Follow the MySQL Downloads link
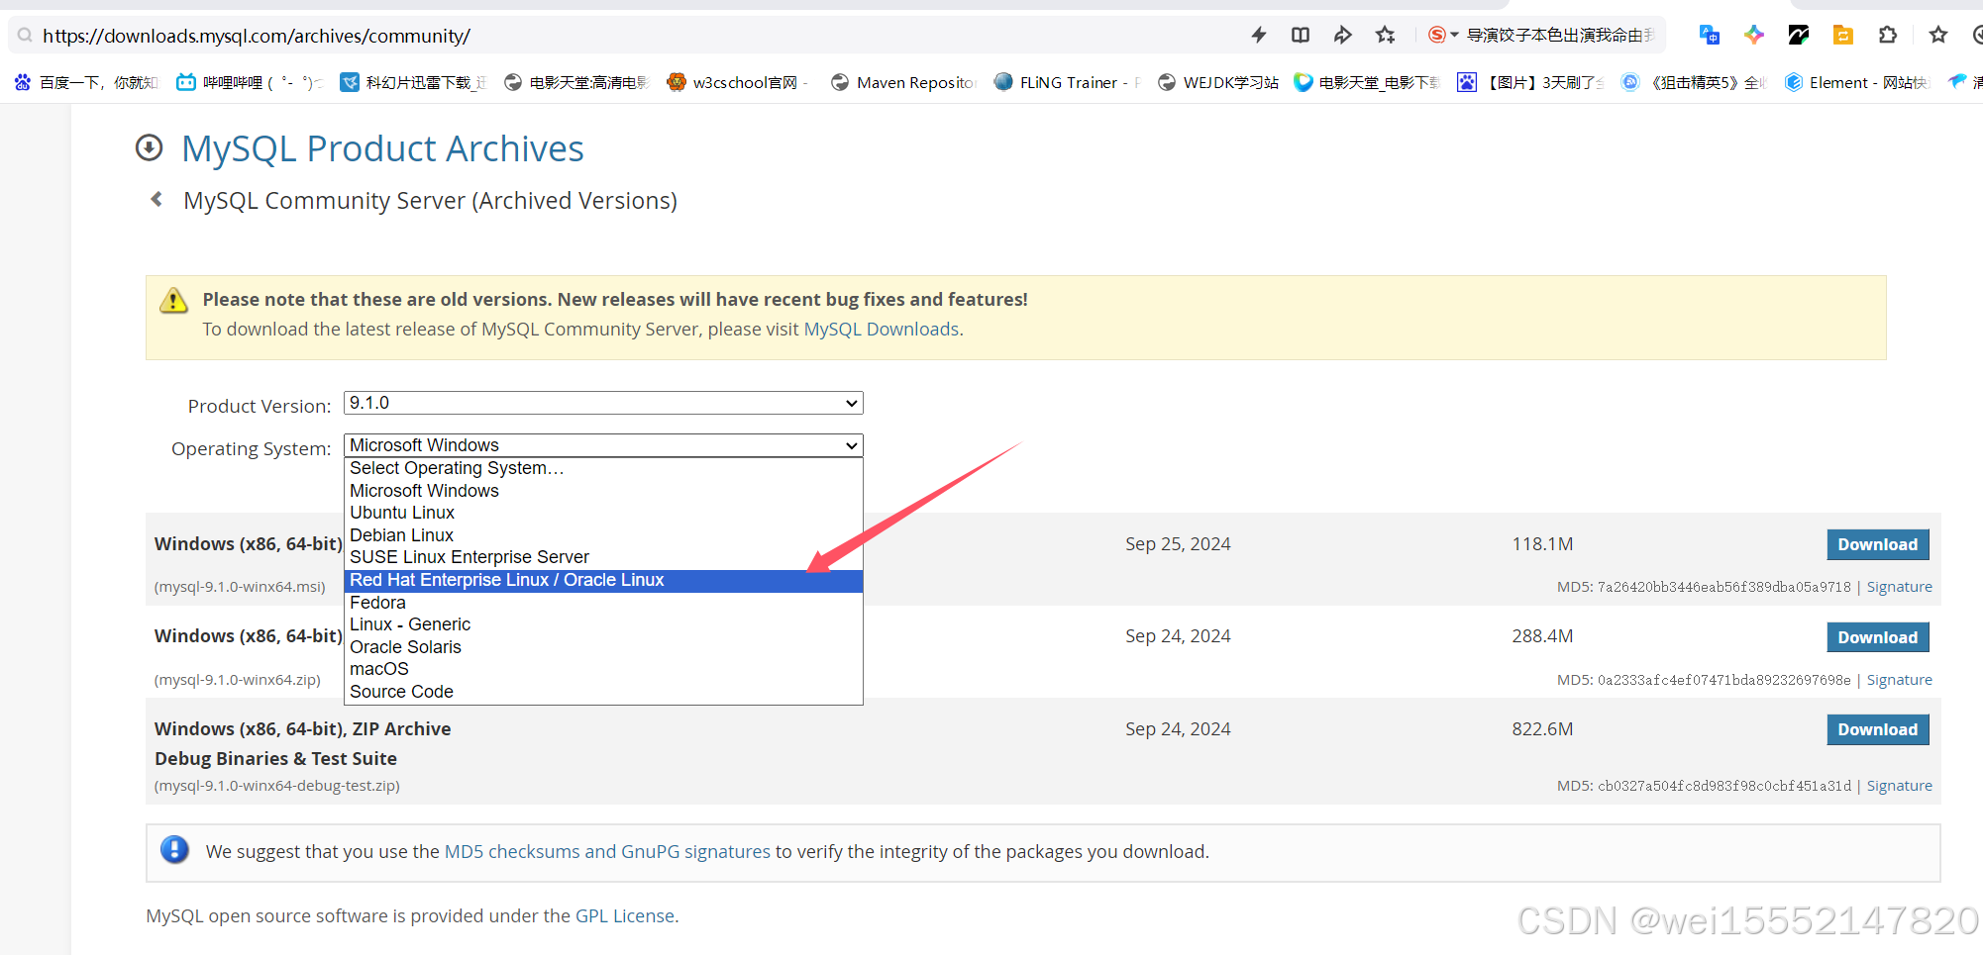This screenshot has height=955, width=1983. 881,330
